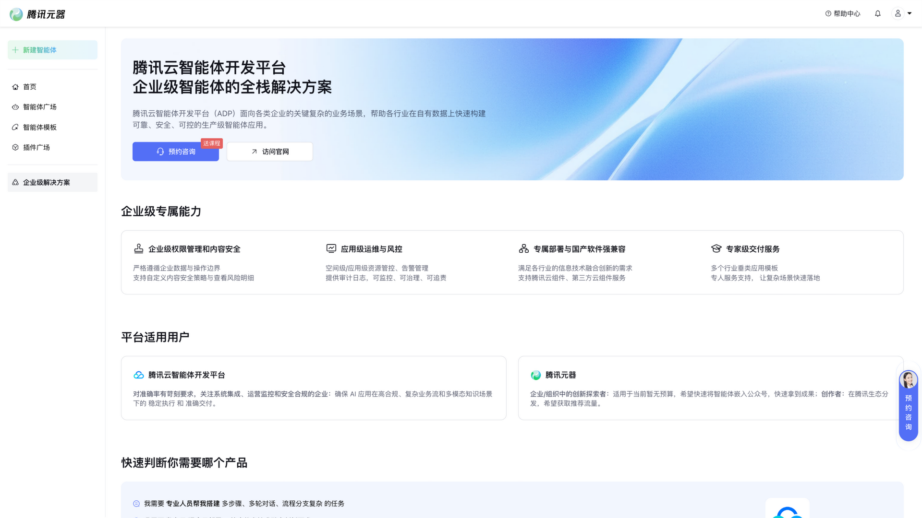922x518 pixels.
Task: Open 智能体广场 in the sidebar
Action: pos(52,107)
